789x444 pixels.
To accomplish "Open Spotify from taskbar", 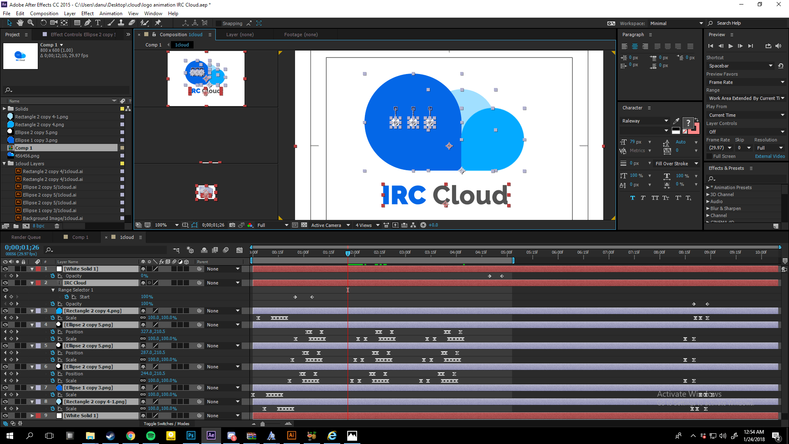I will tap(151, 435).
